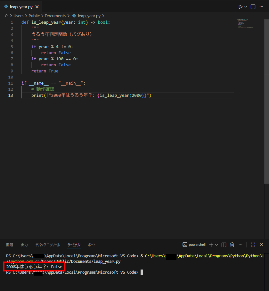The image size is (269, 291).
Task: Open the terminal panel ellipsis menu
Action: [240, 245]
